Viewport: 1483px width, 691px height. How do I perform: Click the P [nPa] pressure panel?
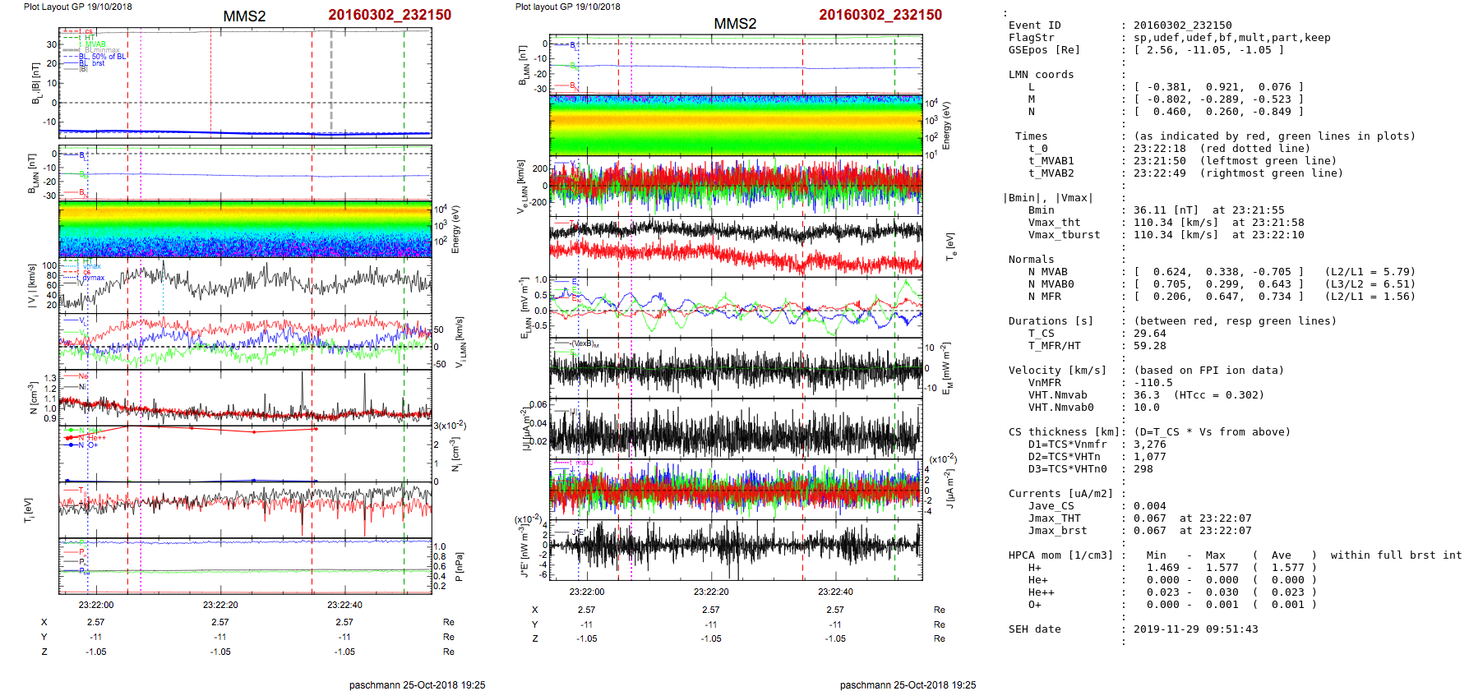(245, 565)
